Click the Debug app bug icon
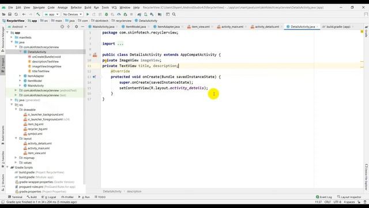The image size is (369, 208). coord(106,14)
